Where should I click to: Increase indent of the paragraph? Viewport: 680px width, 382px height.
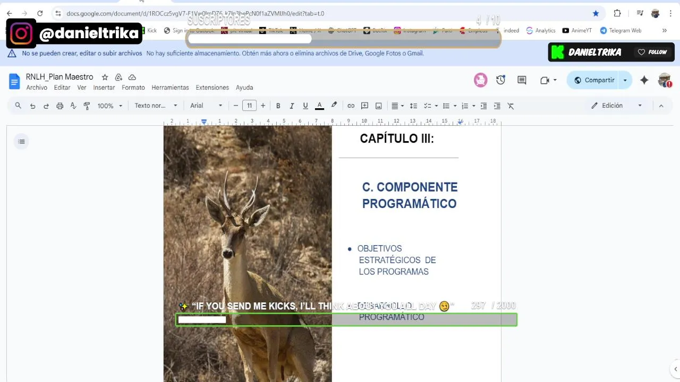497,106
